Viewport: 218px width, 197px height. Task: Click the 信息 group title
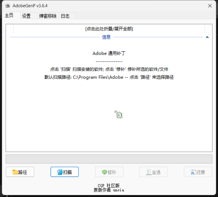coord(106,37)
